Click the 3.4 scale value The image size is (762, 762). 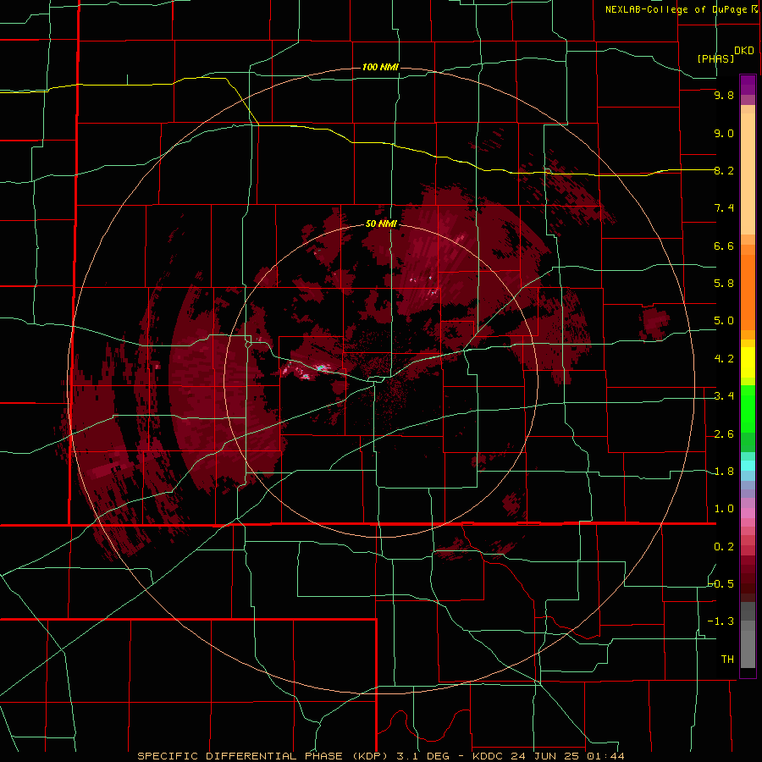click(x=724, y=396)
